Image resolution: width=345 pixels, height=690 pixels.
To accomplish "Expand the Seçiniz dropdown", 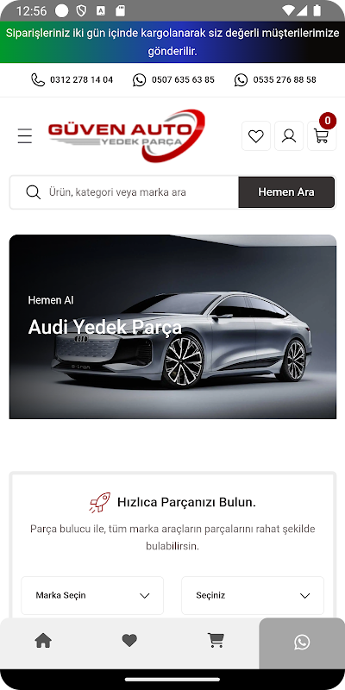I will click(253, 595).
